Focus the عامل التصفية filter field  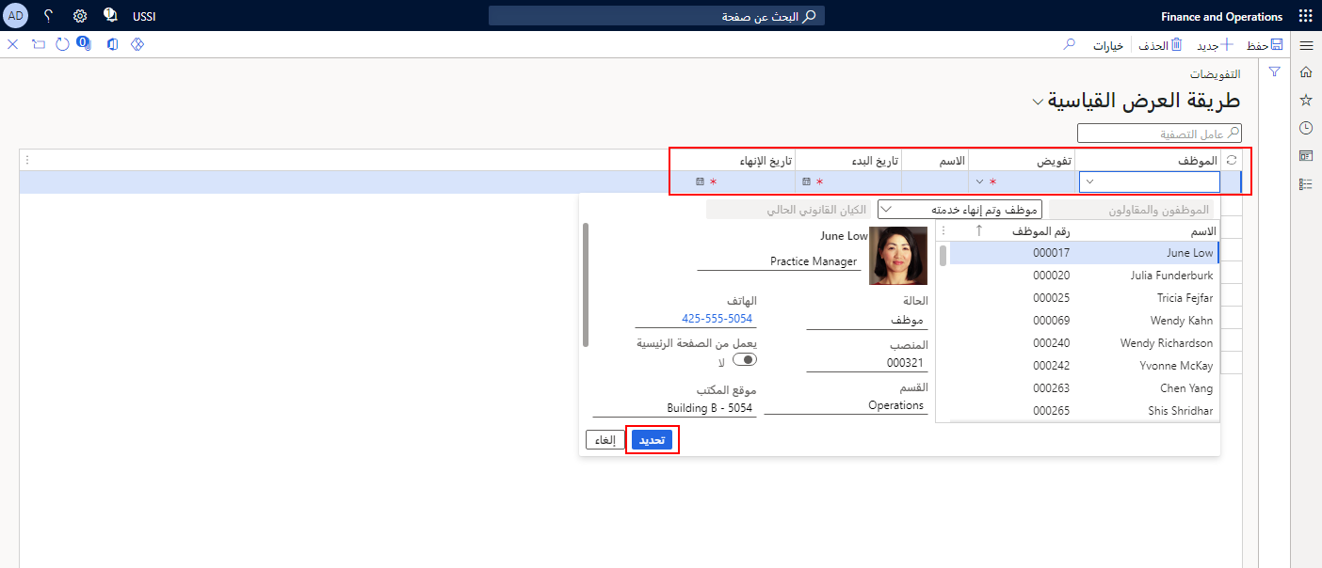tap(1160, 133)
